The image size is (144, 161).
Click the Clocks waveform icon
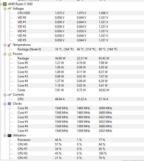pyautogui.click(x=10, y=104)
